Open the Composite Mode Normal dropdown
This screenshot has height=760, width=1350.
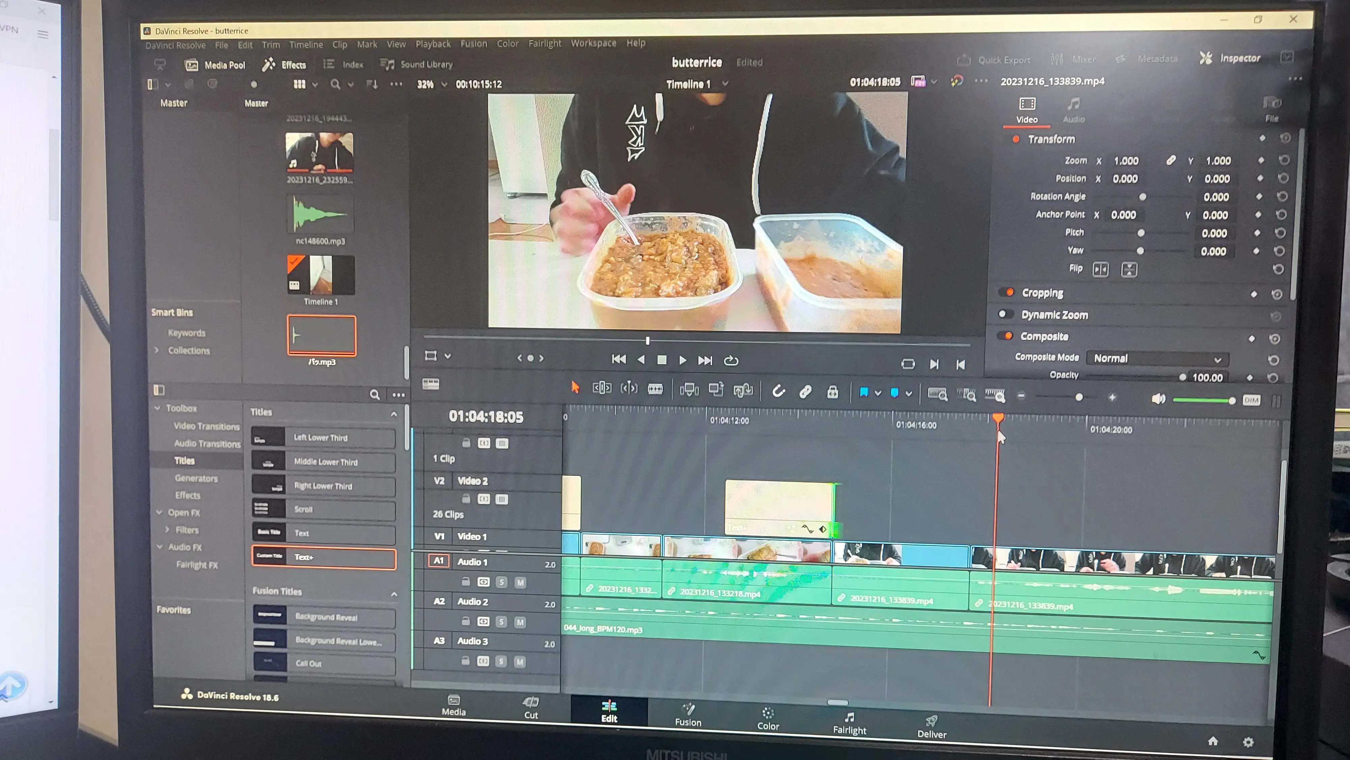[1157, 358]
